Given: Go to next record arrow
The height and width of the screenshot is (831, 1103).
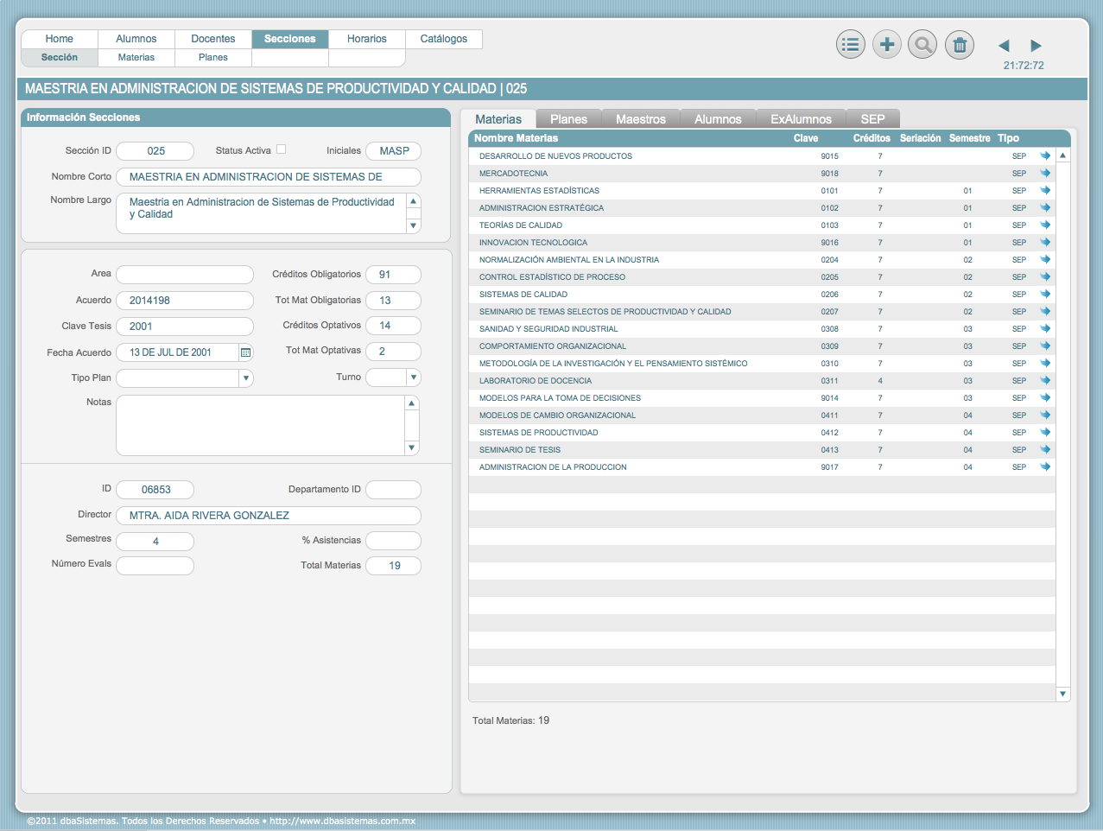Looking at the screenshot, I should (1036, 46).
